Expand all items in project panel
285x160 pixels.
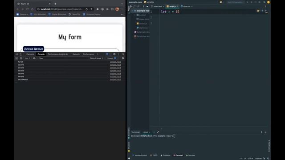pyautogui.click(x=134, y=6)
